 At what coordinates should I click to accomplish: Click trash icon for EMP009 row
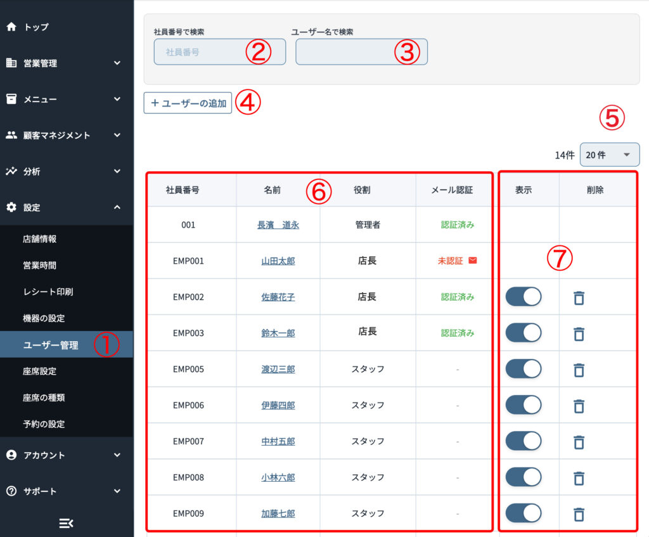click(578, 514)
